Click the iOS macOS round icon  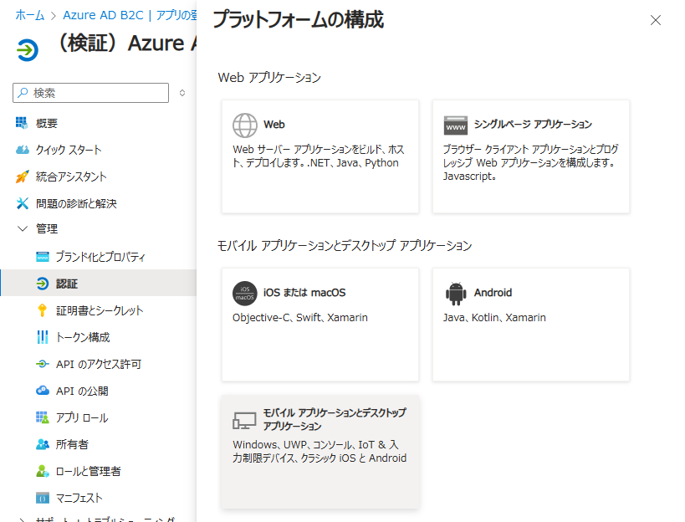coord(244,294)
